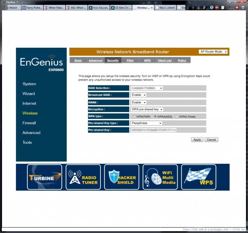Viewport: 248px width, 233px height.
Task: Click the gear icon in Firefox toolbar
Action: tap(243, 7)
